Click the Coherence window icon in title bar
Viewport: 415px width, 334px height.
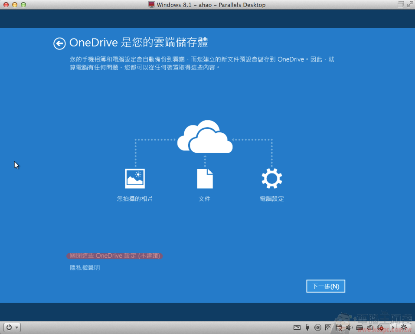click(400, 4)
